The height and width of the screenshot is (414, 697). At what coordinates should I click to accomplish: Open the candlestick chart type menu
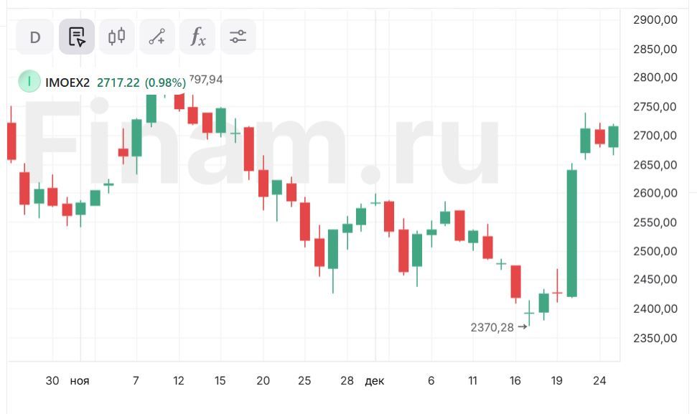[x=117, y=37]
